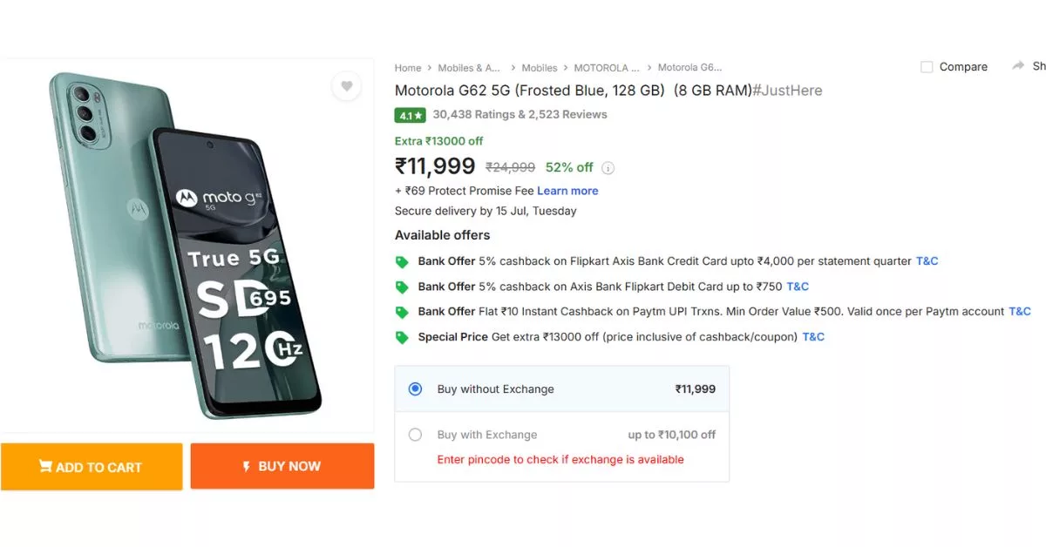Click the ADD TO CART button

(92, 467)
